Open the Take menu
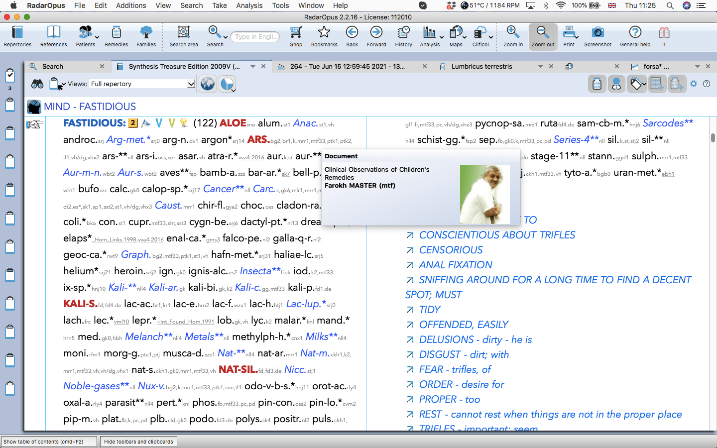717x448 pixels. [220, 5]
